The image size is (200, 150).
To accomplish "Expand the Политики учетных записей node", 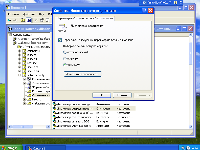I will coord(24,79).
